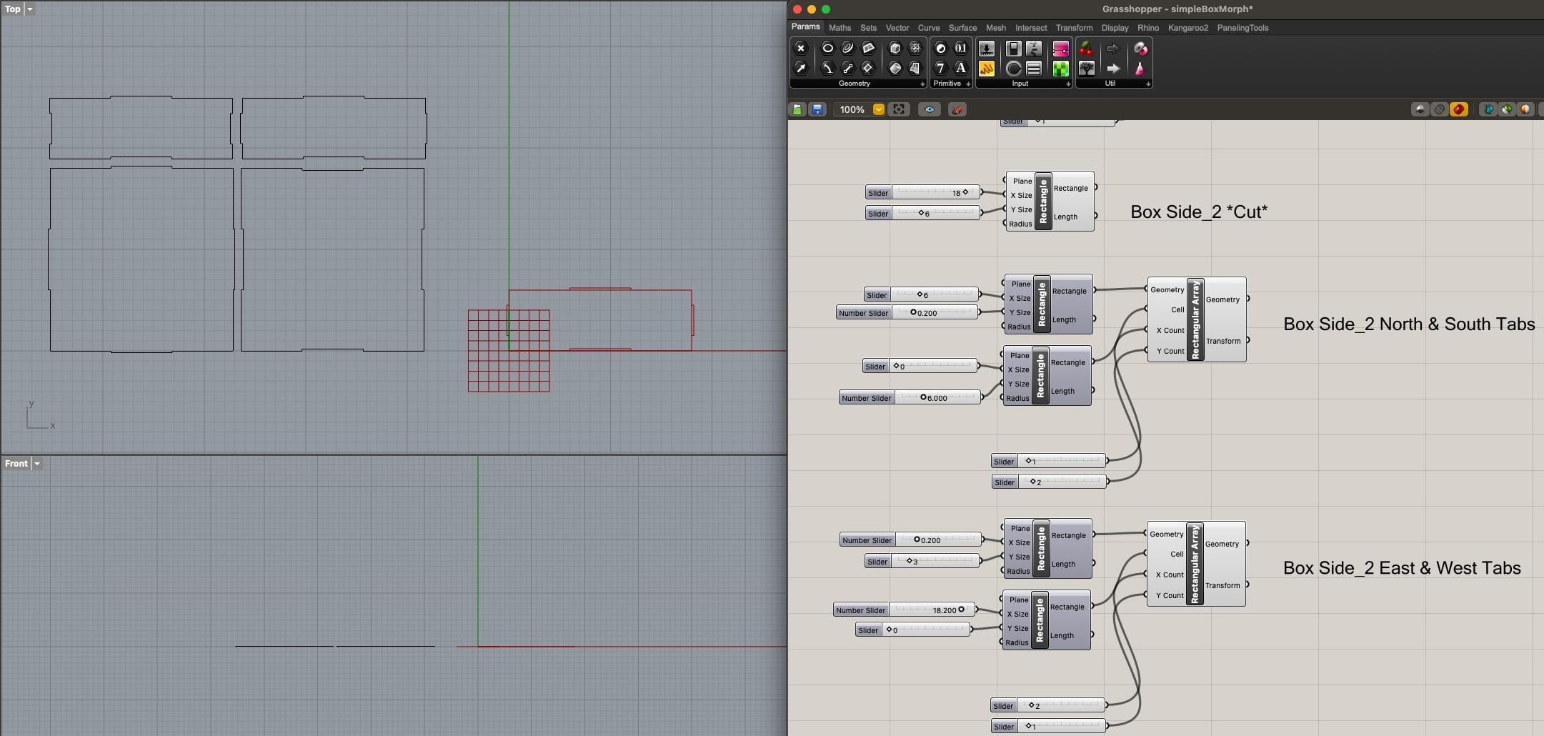The image size is (1544, 736).
Task: Select the "Box Side_2 East & West Tabs" label
Action: tap(1402, 567)
